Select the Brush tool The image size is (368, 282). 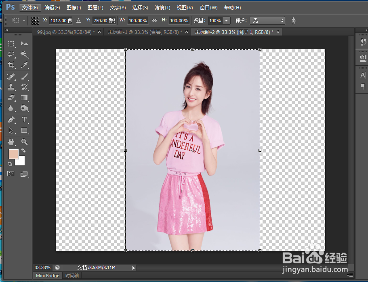(24, 76)
